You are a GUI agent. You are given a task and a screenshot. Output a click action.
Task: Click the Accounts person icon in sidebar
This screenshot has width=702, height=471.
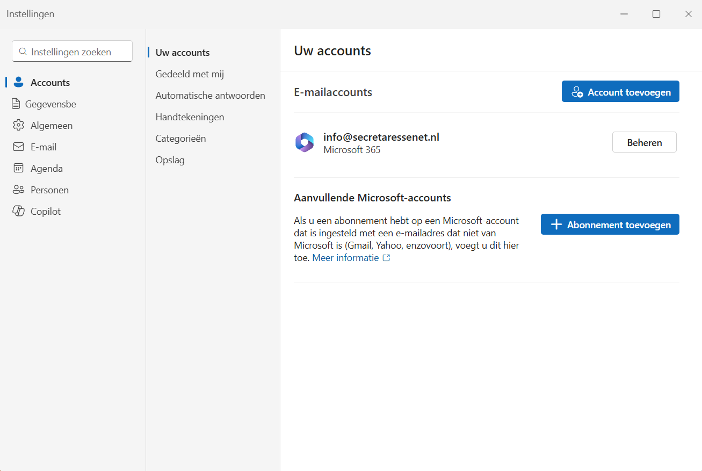[19, 82]
